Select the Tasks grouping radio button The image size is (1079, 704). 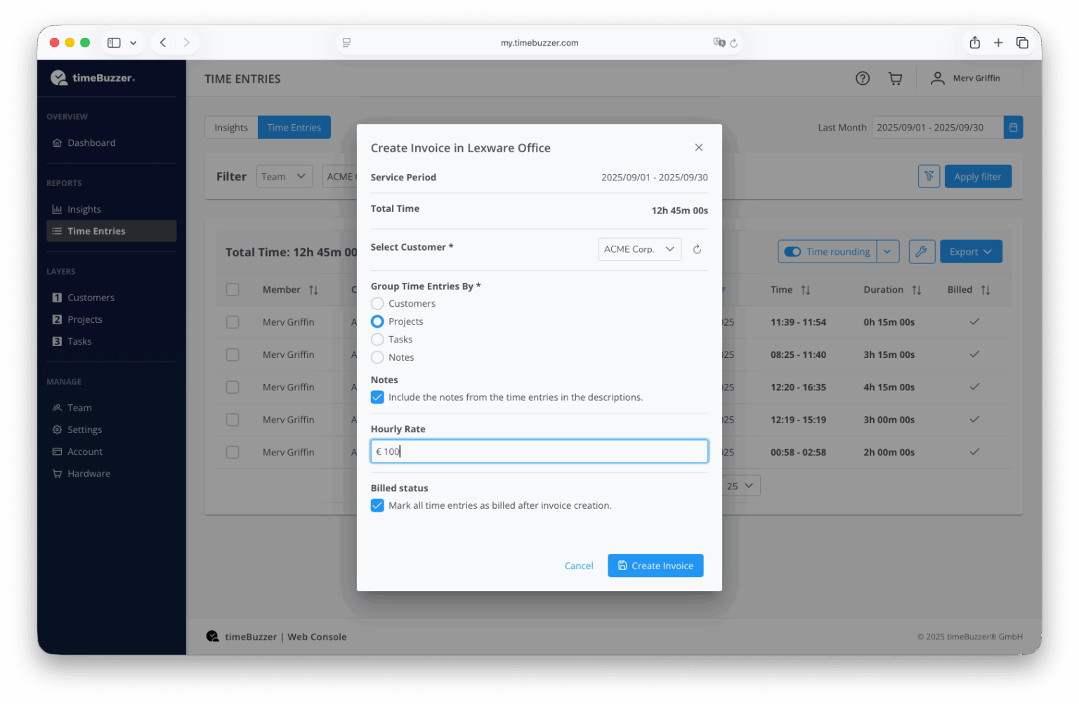377,340
